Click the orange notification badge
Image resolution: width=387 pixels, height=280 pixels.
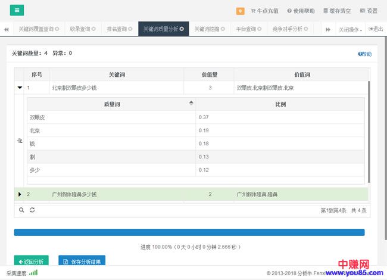(241, 11)
